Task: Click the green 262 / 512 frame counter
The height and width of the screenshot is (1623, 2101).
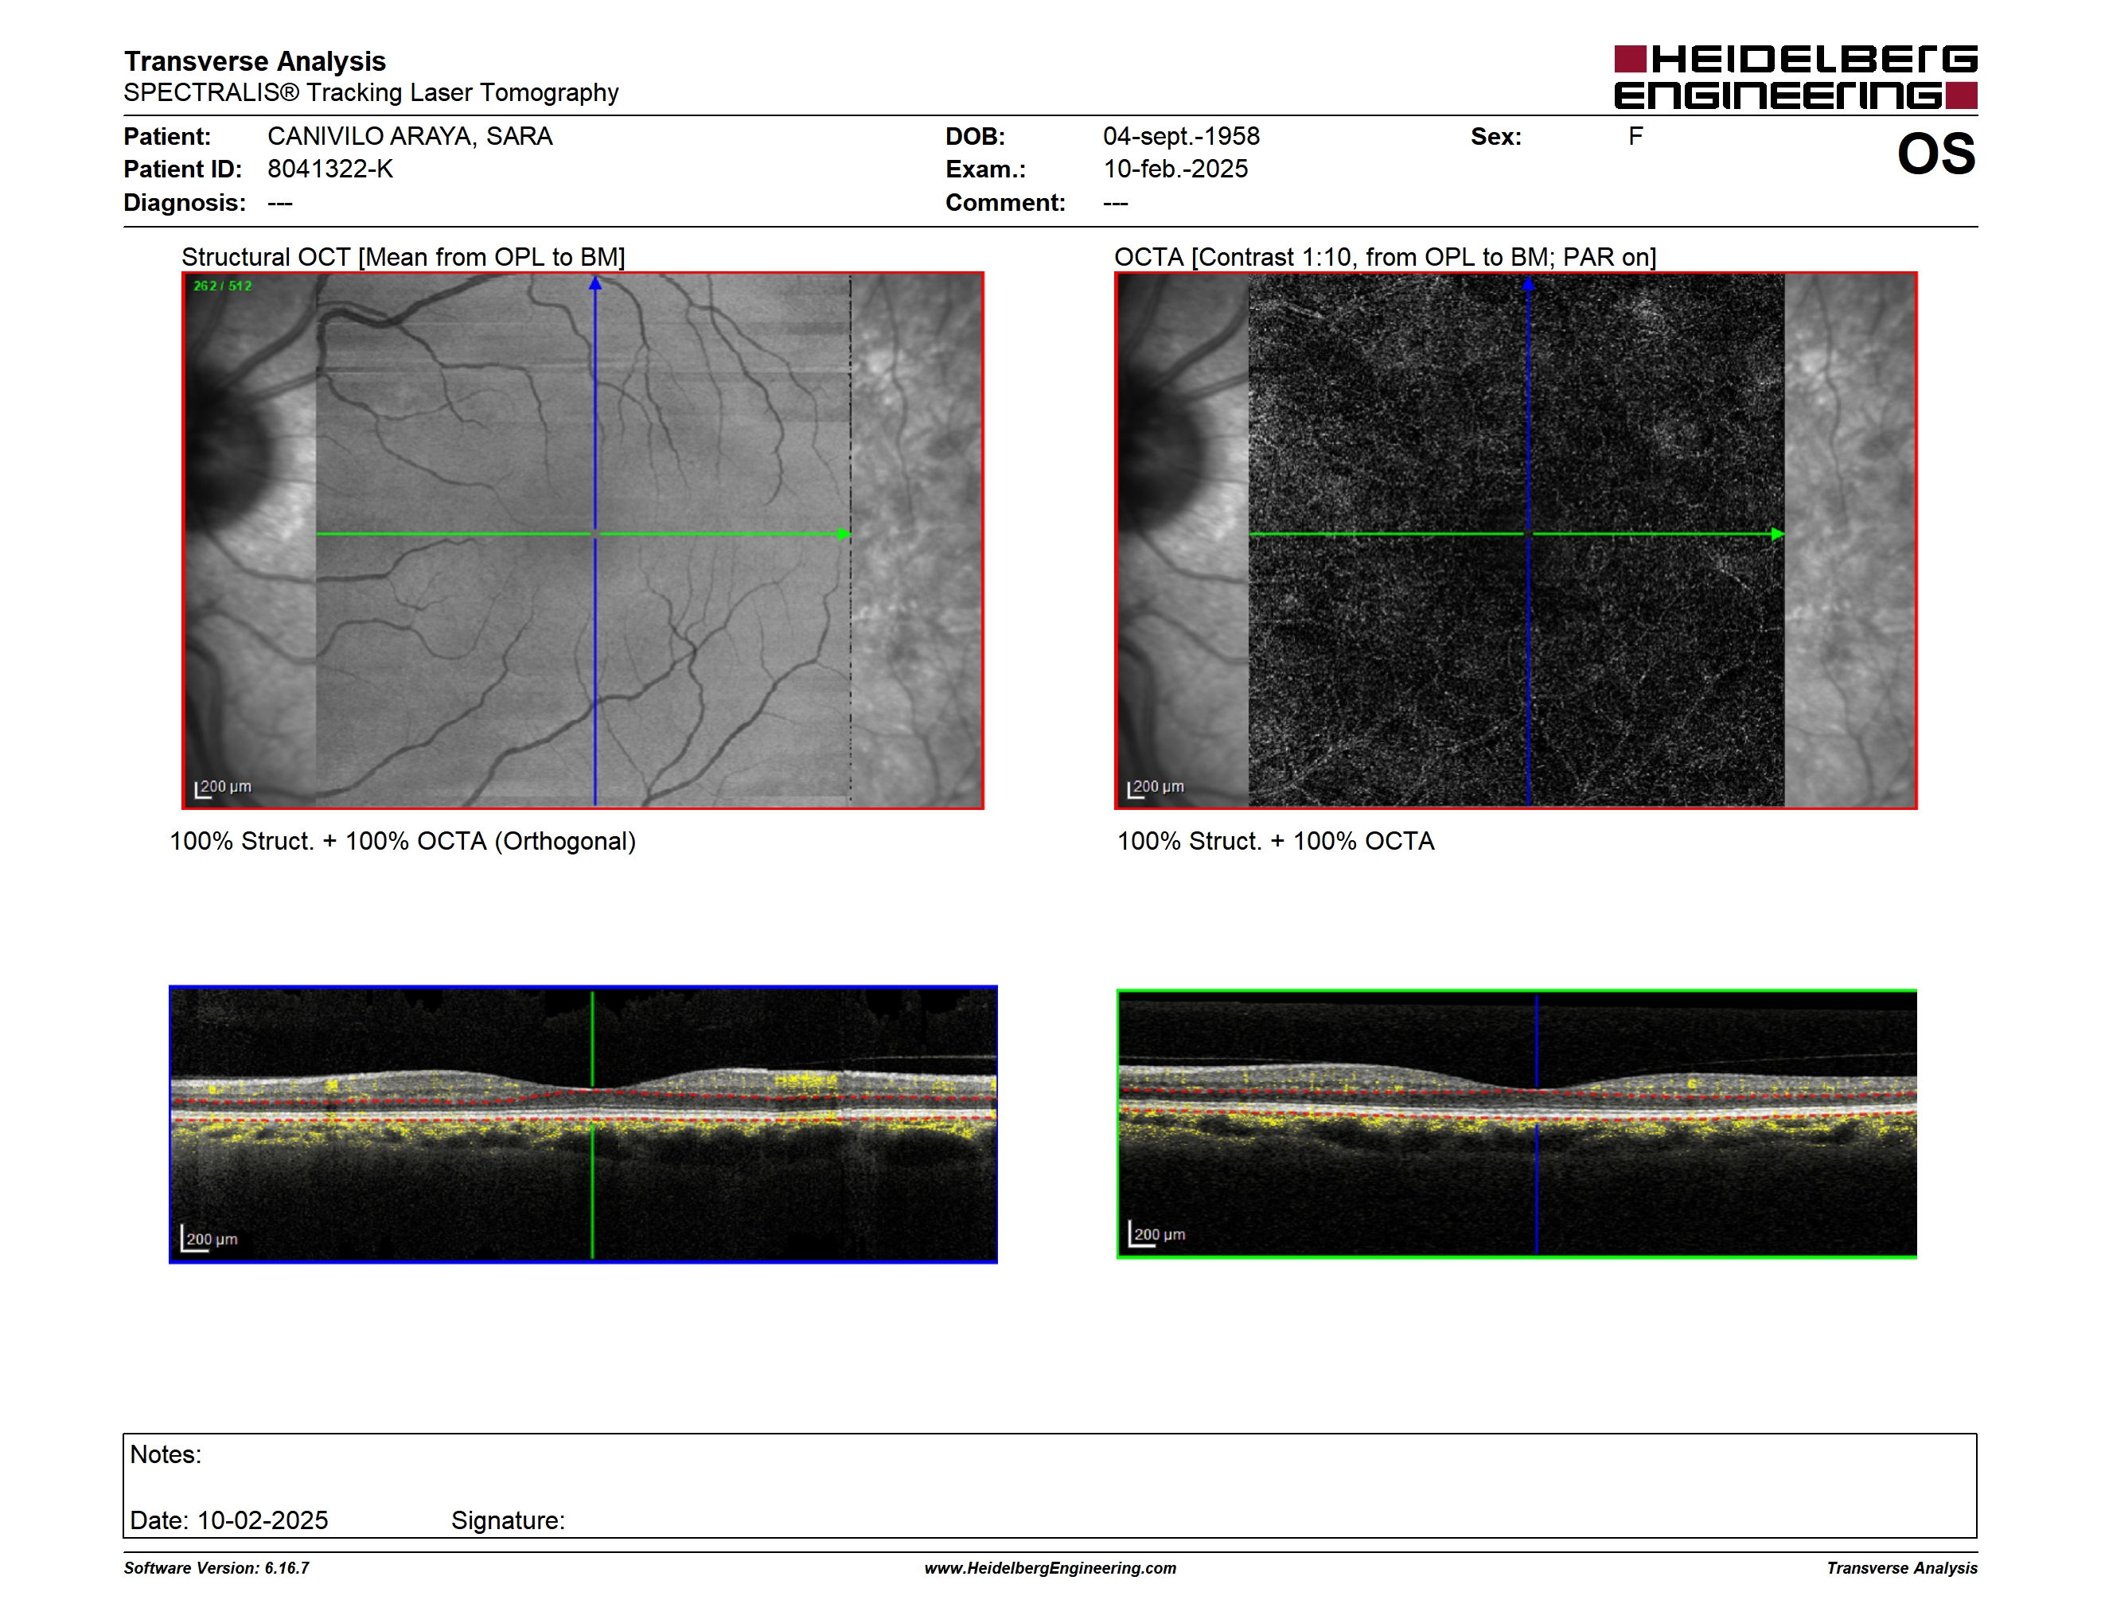Action: click(222, 286)
